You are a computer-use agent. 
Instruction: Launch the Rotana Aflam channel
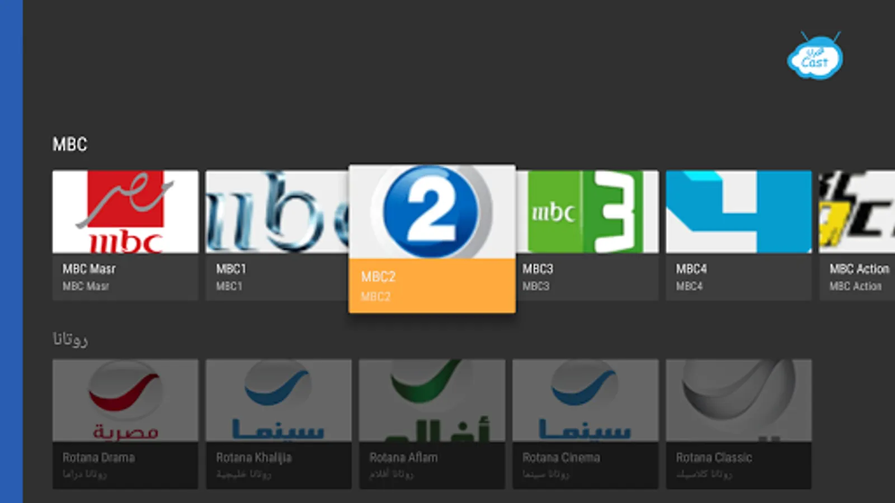point(432,424)
